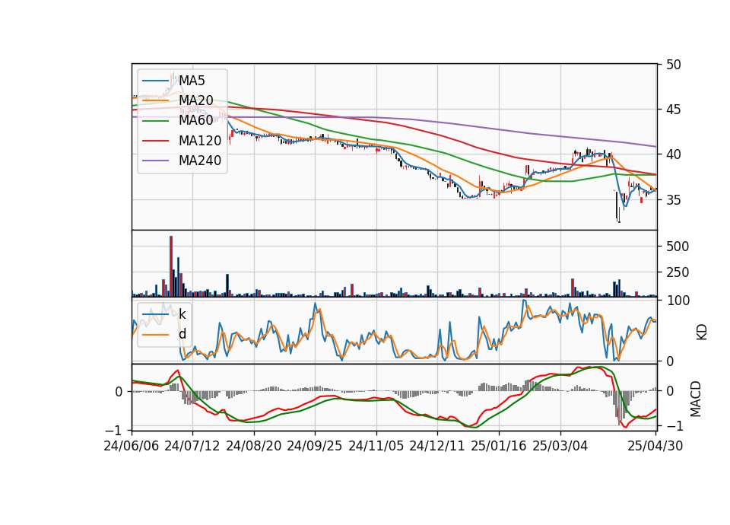Click the MA5 legend label

192,81
